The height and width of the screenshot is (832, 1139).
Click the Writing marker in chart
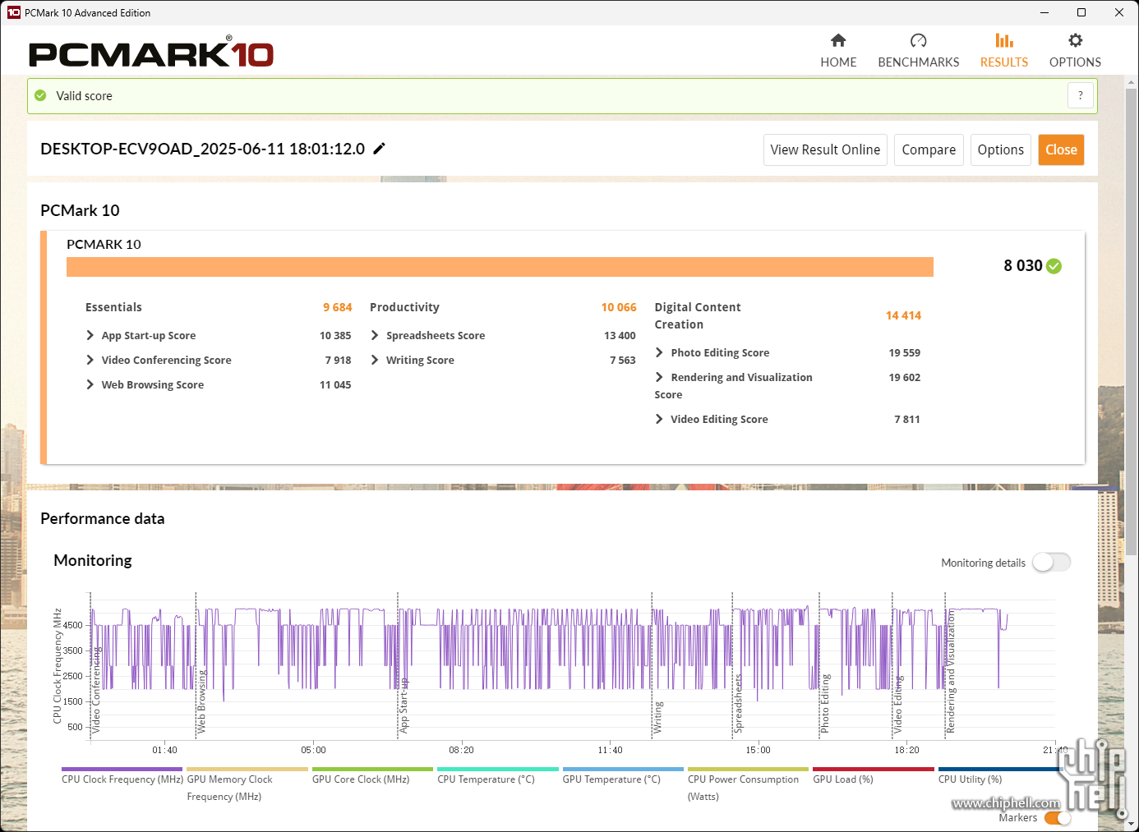click(657, 717)
